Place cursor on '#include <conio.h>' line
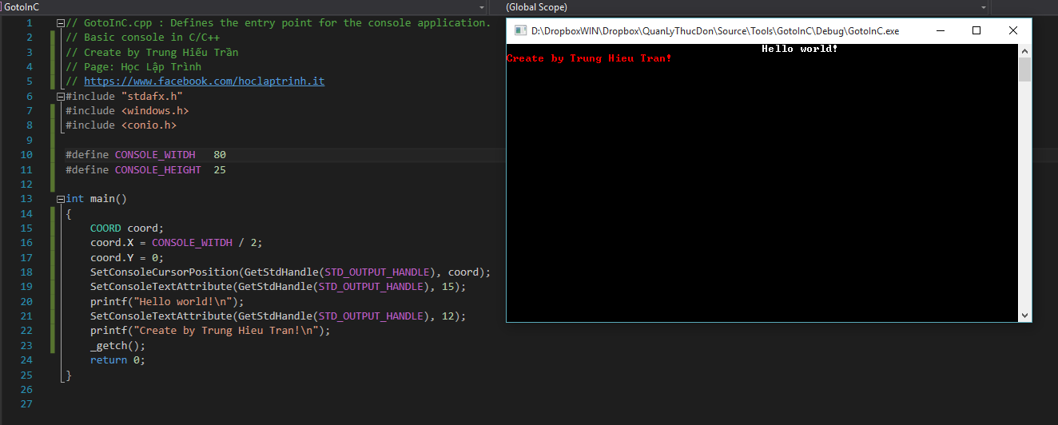 pyautogui.click(x=121, y=125)
